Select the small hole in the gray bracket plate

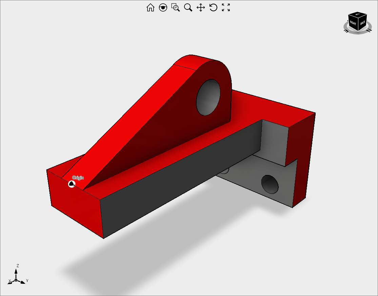click(270, 184)
